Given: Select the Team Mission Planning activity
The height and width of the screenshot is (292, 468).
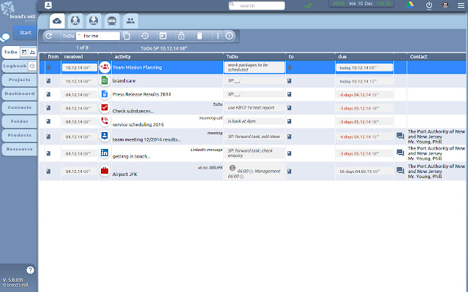Looking at the screenshot, I should (x=137, y=68).
